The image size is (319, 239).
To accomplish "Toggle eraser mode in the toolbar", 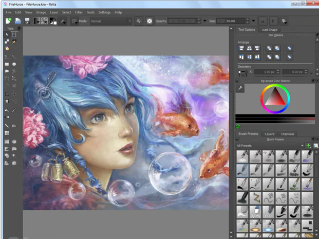I will (x=139, y=21).
